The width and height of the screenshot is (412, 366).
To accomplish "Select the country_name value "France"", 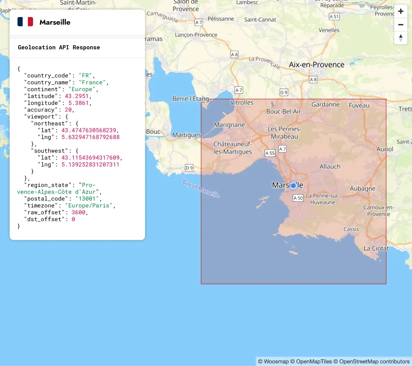I will (x=92, y=82).
